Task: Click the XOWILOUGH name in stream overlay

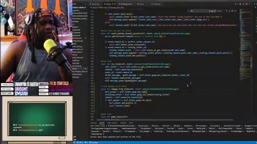Action: point(21,93)
